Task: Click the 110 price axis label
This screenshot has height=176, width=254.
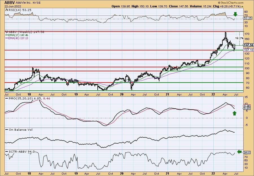Action: [247, 63]
